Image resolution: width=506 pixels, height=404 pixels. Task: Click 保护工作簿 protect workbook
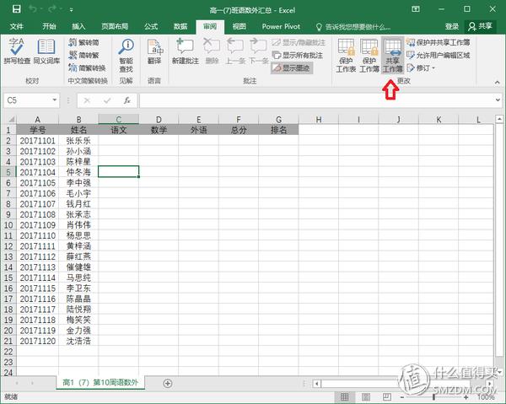point(369,56)
